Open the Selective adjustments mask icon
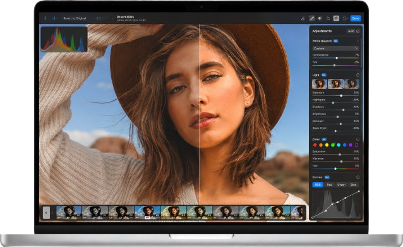Screen dimensions: 403x247 pos(320,18)
